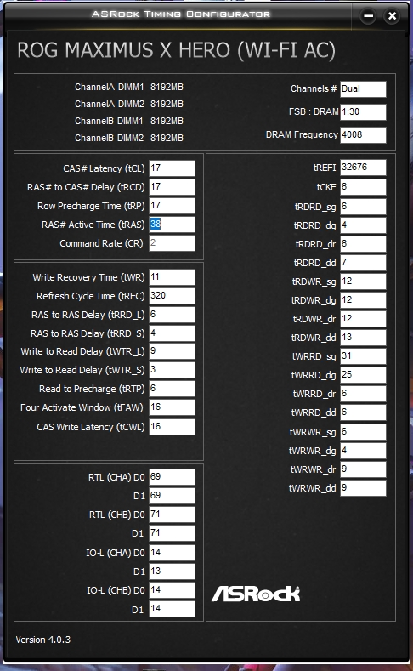Minimize the ASRock Timing Configurator window

click(x=368, y=16)
